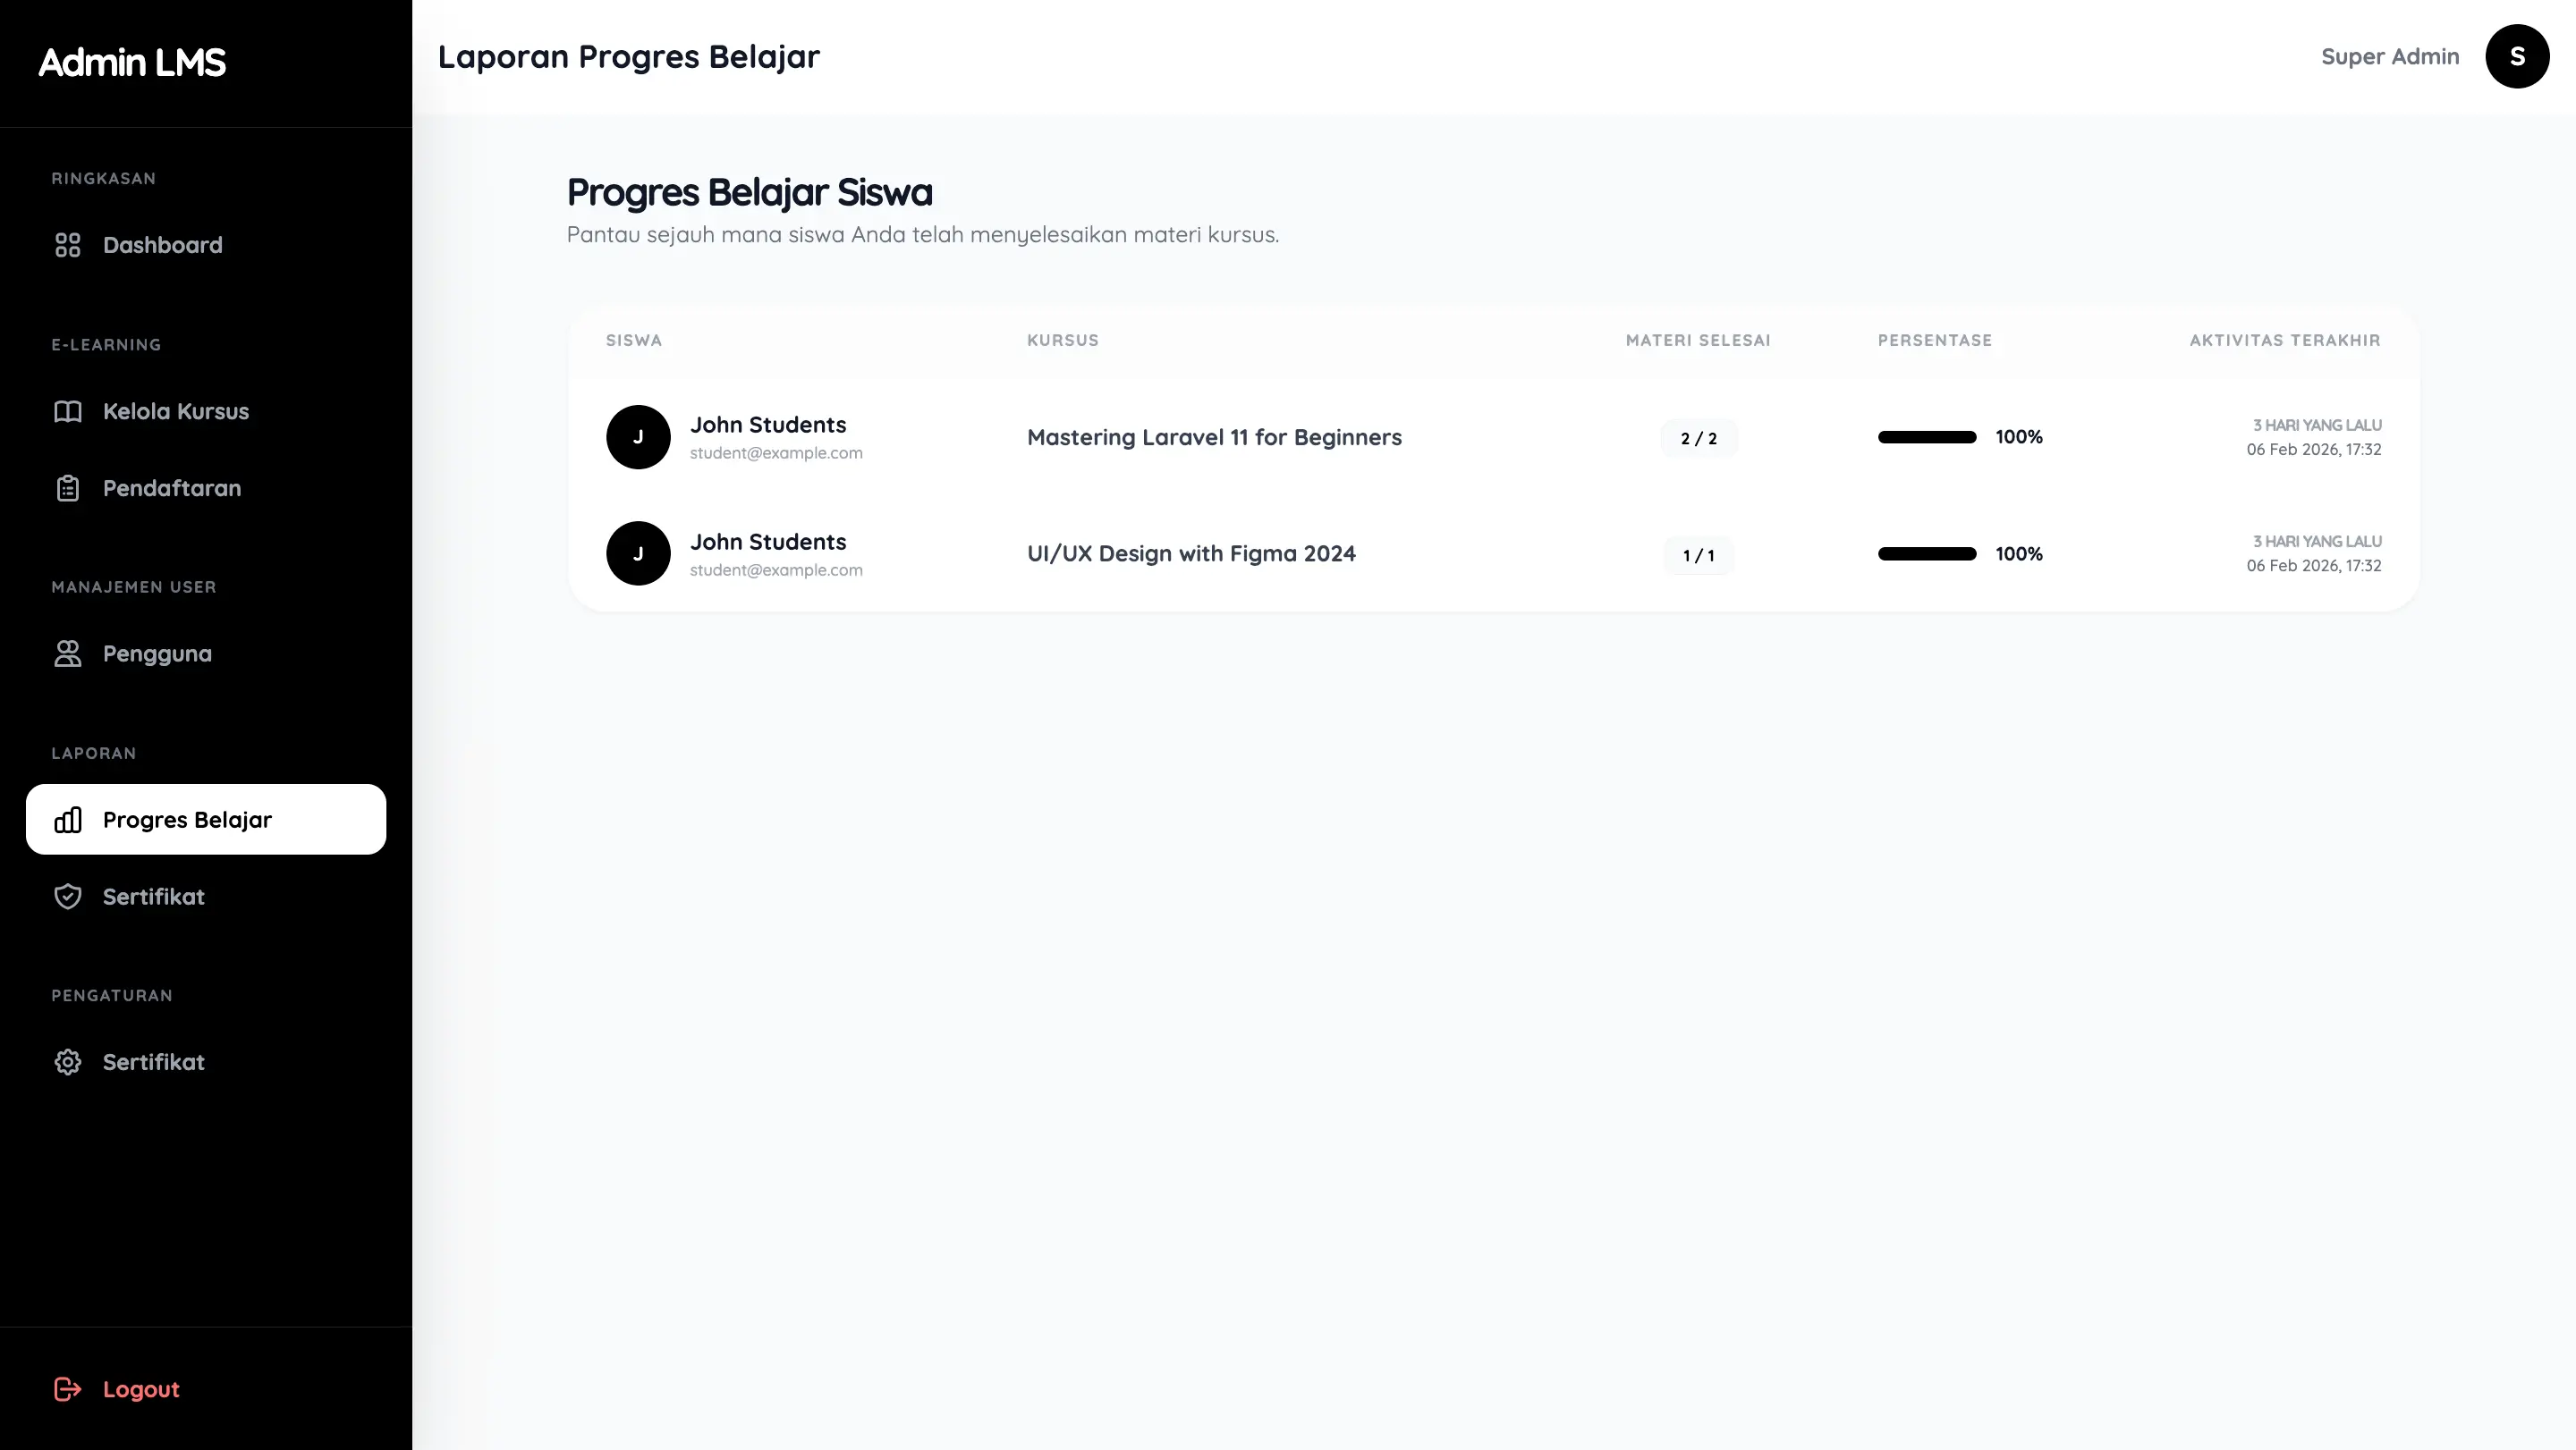Viewport: 2576px width, 1450px height.
Task: Click the Sertifikat settings gear icon
Action: pos(67,1062)
